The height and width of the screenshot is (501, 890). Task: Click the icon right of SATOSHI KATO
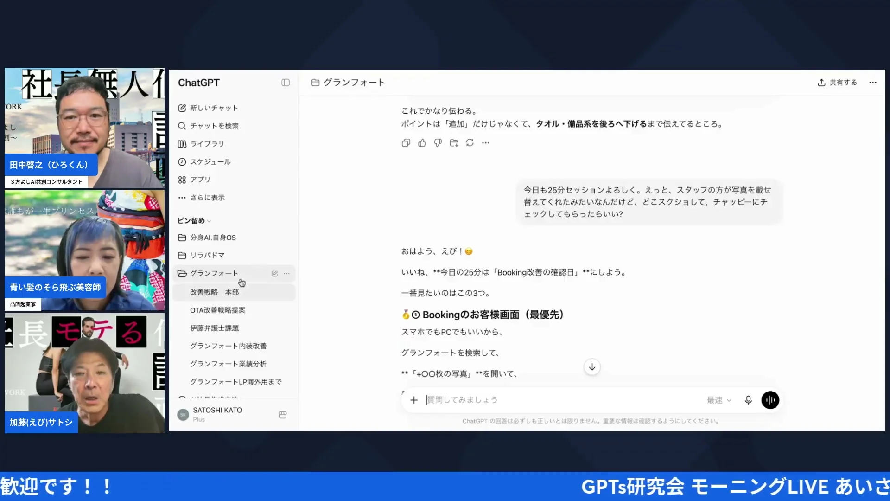pyautogui.click(x=283, y=415)
